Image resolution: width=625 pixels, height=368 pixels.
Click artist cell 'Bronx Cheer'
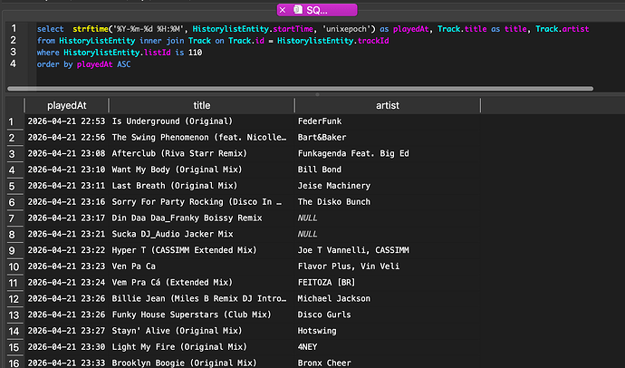click(388, 363)
